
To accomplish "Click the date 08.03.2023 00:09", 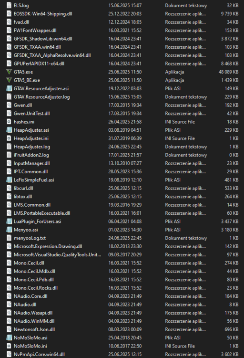I will (x=125, y=329).
